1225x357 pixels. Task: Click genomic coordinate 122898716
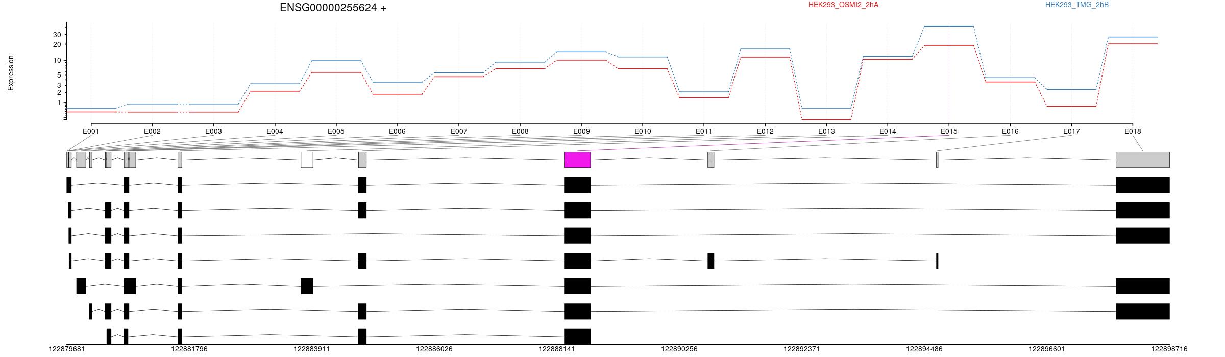click(x=1169, y=349)
